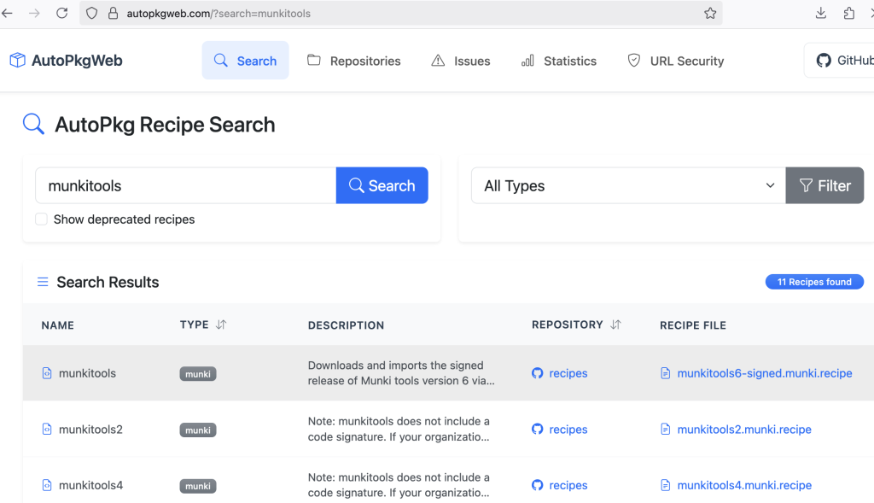Click the document icon beside munkitools4.munki.recipe
Screen dimensions: 874x503
(x=665, y=485)
